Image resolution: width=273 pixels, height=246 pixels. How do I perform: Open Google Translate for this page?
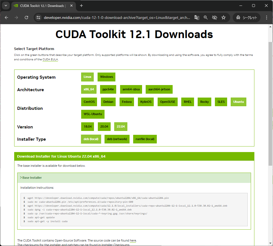[x=197, y=17]
